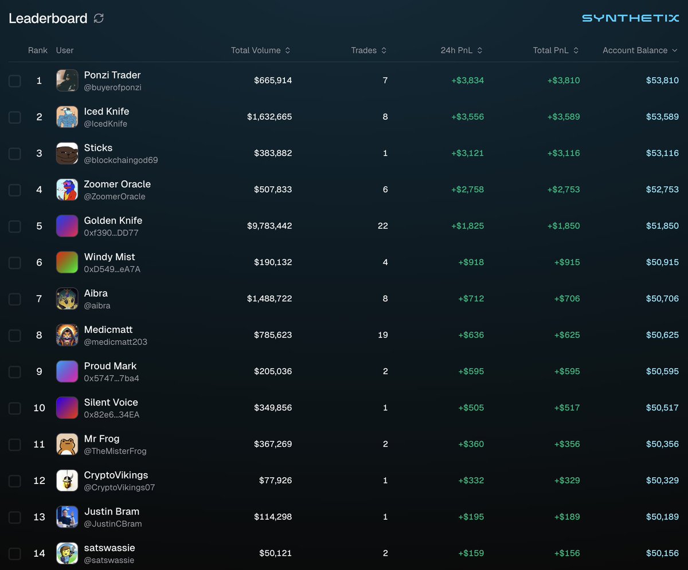Image resolution: width=688 pixels, height=570 pixels.
Task: Sort by Trades column
Action: coord(369,50)
